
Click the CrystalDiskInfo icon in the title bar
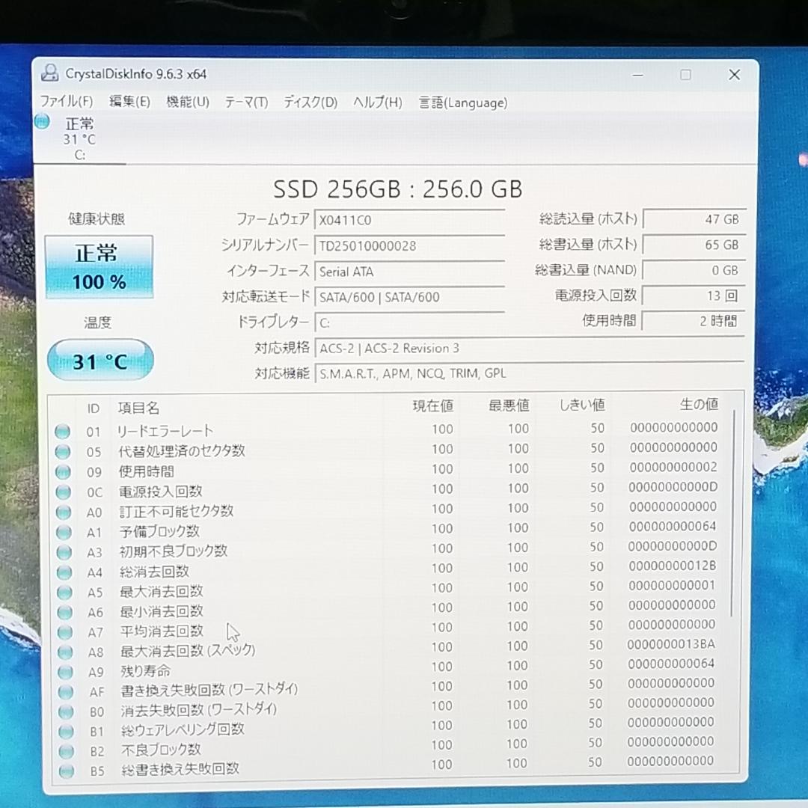[49, 74]
